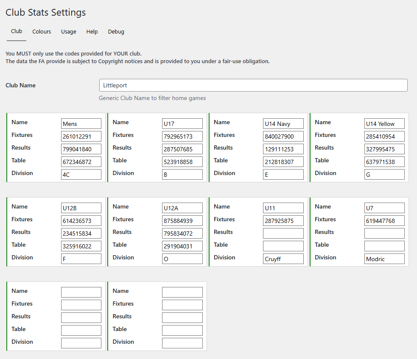Screen dimensions: 417x359
Task: Edit the U14 Navy Table field
Action: (283, 162)
